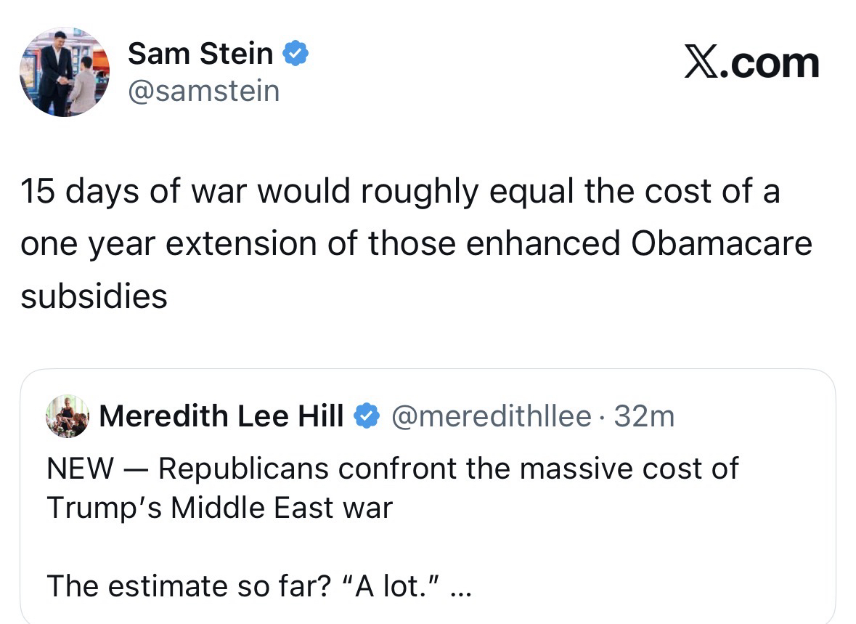The width and height of the screenshot is (856, 624).
Task: Click the @meredithllee handle
Action: 491,417
